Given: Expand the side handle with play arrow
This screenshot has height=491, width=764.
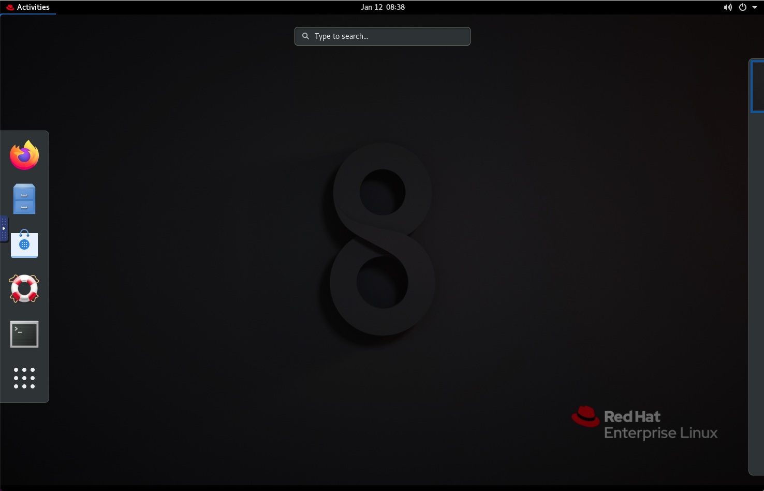Looking at the screenshot, I should [4, 228].
